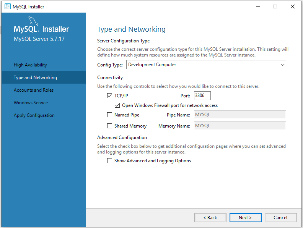Select Type and Networking in sidebar
Image resolution: width=303 pixels, height=228 pixels.
pos(35,78)
